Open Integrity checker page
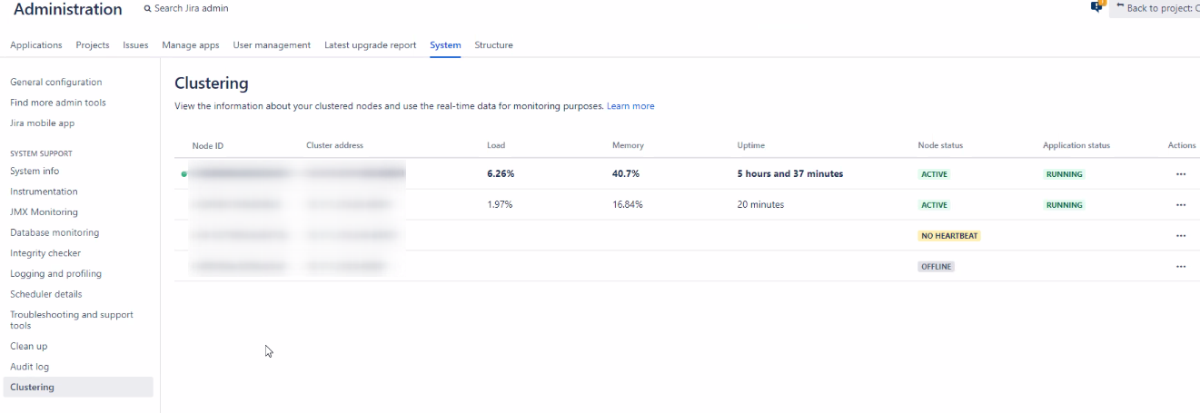 (x=45, y=253)
